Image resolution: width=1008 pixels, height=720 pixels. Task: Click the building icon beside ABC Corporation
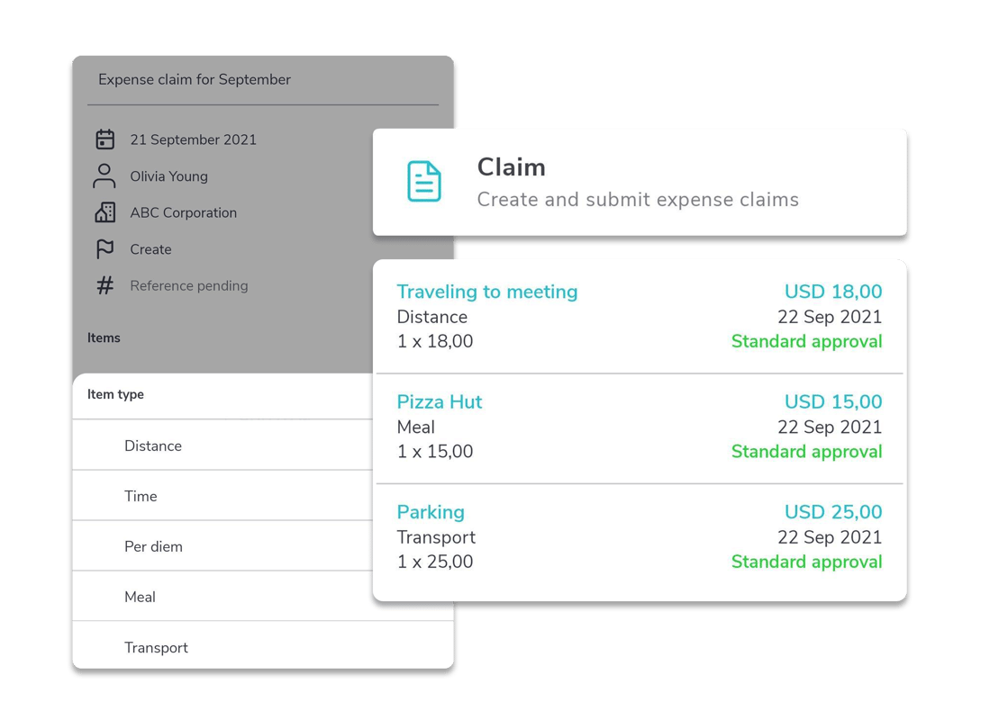pyautogui.click(x=104, y=212)
